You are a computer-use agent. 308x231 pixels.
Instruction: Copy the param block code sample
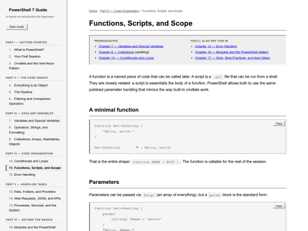(279, 206)
